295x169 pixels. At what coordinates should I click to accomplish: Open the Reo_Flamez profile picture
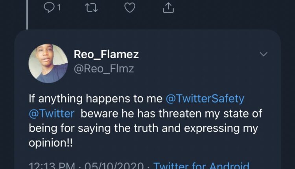pyautogui.click(x=48, y=63)
